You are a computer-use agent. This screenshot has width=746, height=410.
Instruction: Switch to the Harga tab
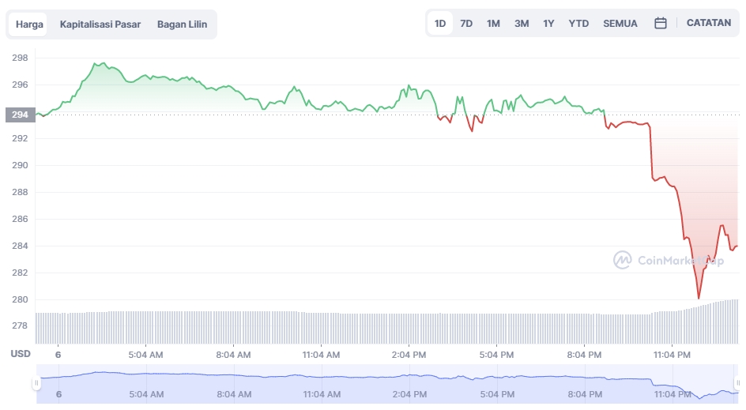(29, 24)
